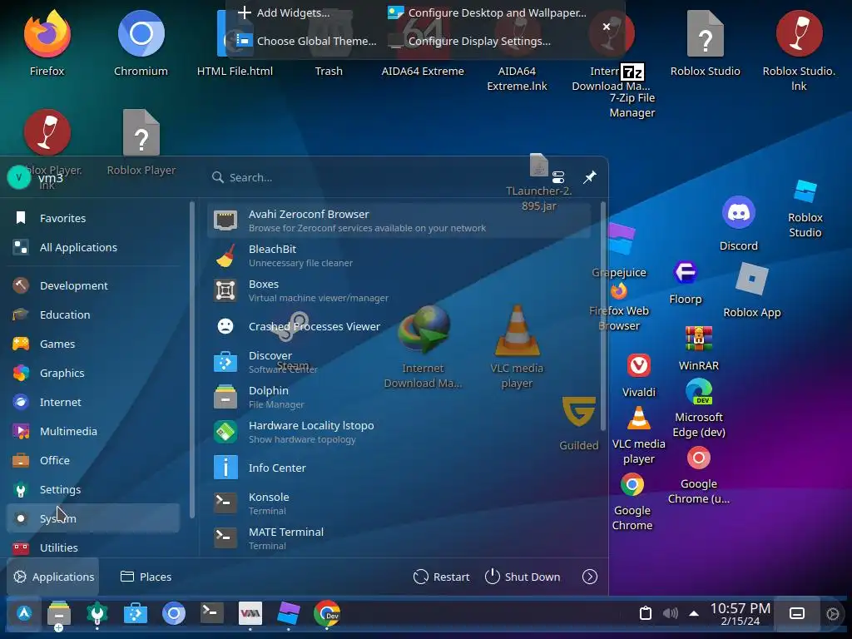This screenshot has width=852, height=639.
Task: Open Discover from the taskbar
Action: (136, 614)
